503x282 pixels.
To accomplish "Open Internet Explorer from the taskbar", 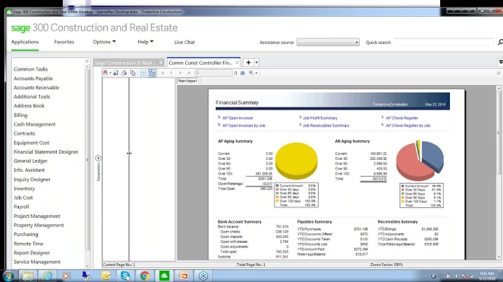I will coord(48,276).
